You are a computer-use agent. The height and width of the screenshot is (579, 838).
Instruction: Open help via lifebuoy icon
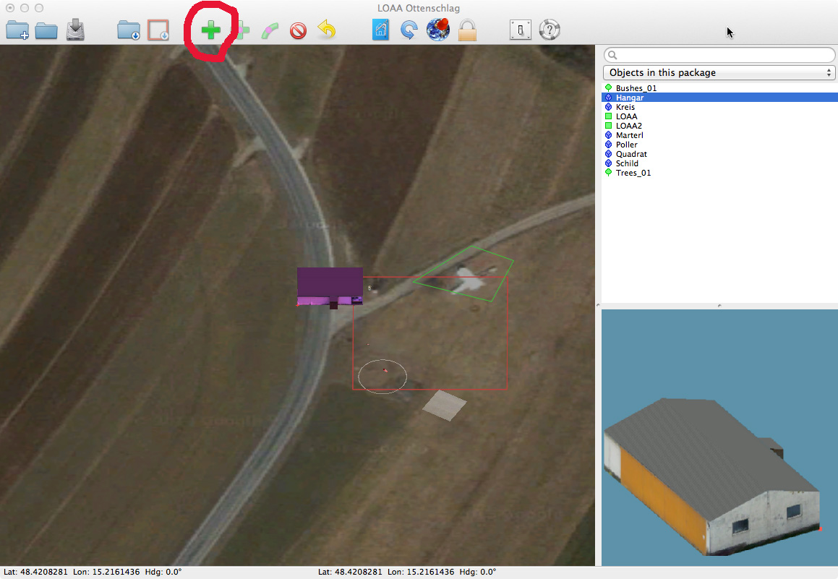pos(550,30)
